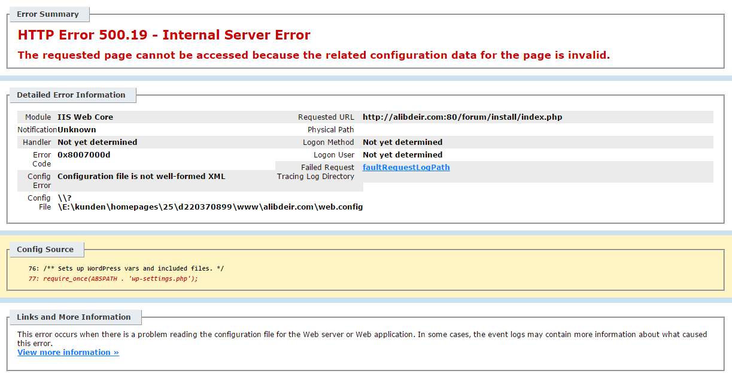Screen dimensions: 732x373
Task: Click the Config File field label
Action: (40, 203)
